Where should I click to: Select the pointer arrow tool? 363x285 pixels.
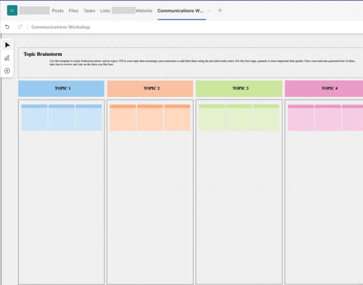(7, 45)
